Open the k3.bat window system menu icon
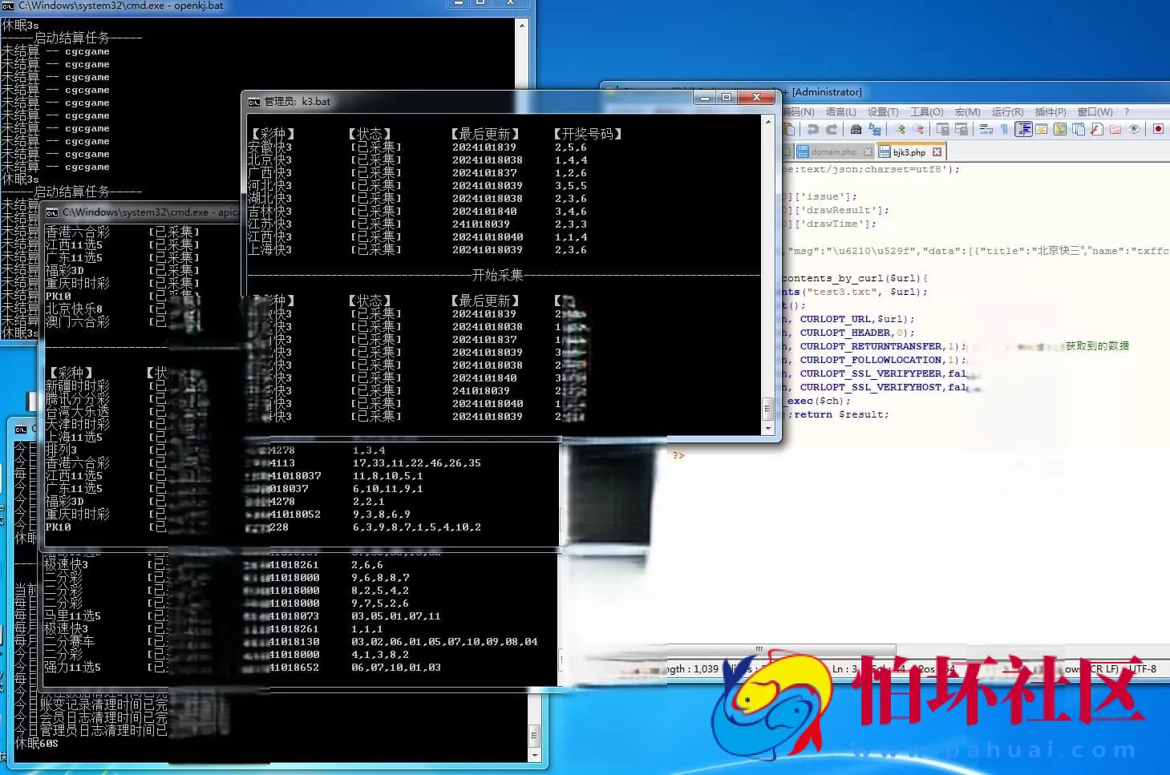 coord(254,102)
